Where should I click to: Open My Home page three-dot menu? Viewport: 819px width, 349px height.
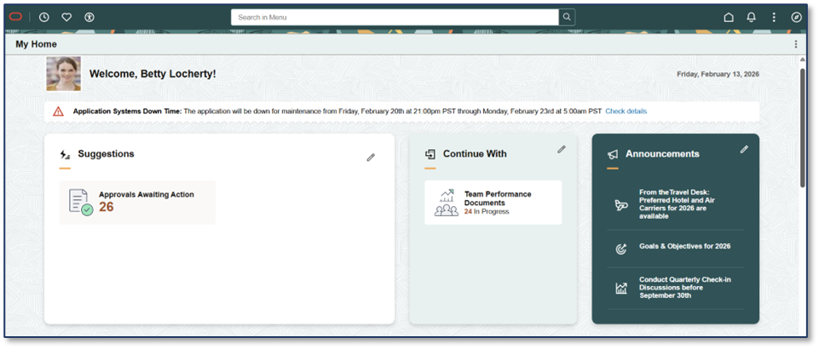coord(796,44)
